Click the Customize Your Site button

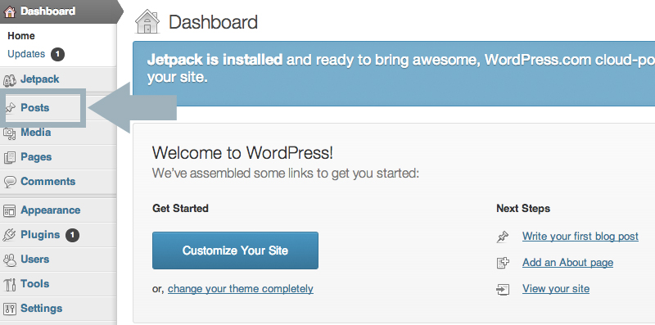pos(235,251)
